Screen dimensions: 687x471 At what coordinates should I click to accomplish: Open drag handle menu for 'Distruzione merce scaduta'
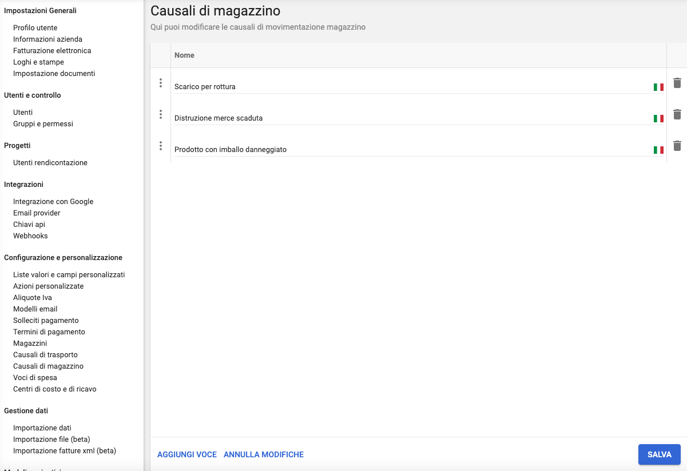click(x=161, y=115)
